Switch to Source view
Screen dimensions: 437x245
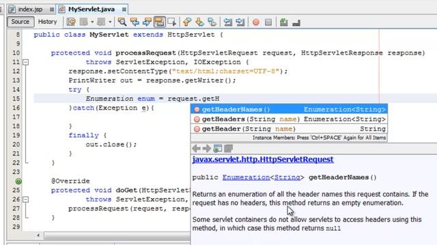20,22
